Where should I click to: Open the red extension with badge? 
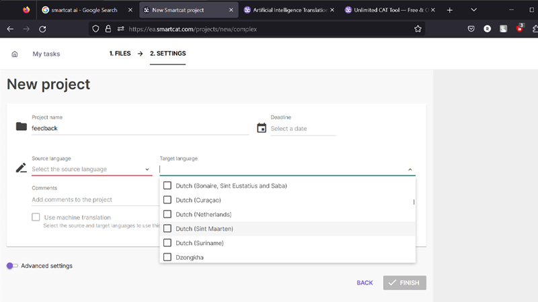(x=520, y=28)
